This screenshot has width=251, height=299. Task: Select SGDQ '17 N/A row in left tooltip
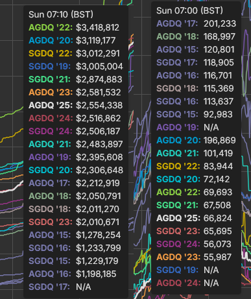60,287
